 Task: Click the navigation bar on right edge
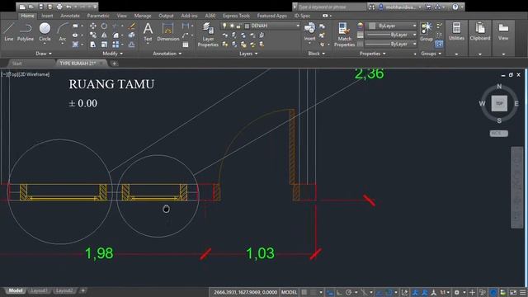point(517,187)
